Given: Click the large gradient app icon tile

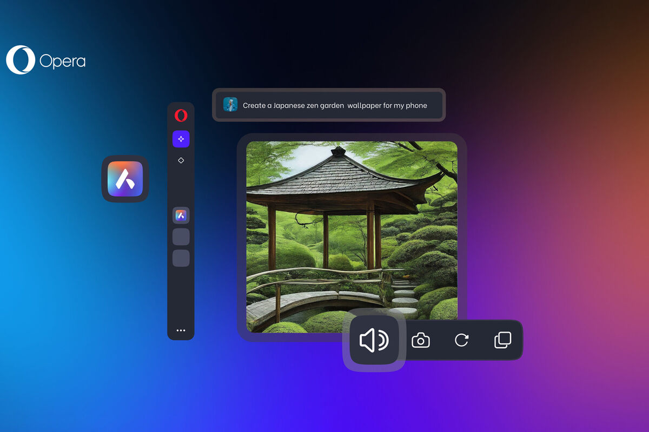Looking at the screenshot, I should (x=125, y=179).
